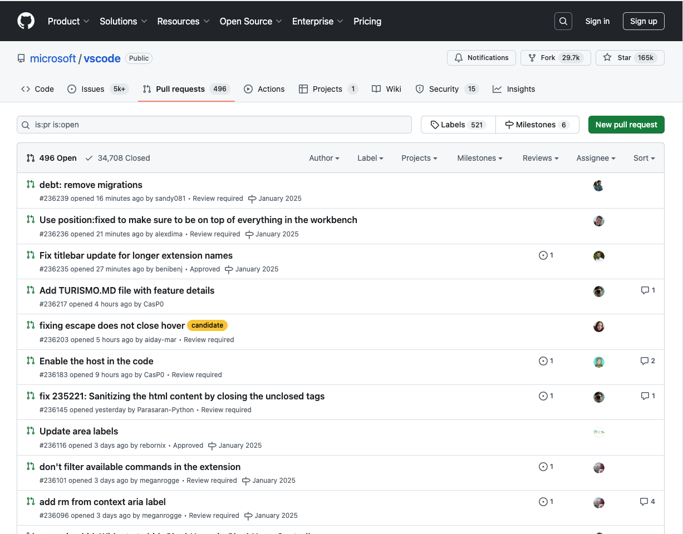Click the Fork button

555,58
